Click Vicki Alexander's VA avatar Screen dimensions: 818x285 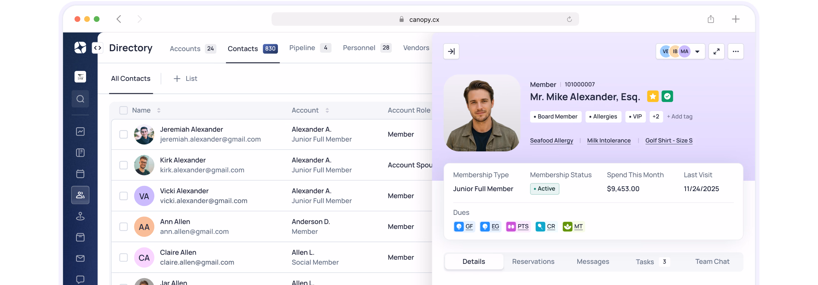click(x=144, y=196)
